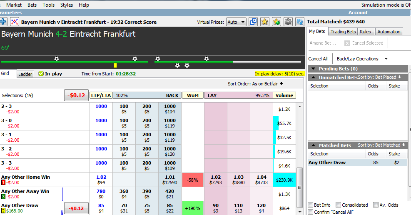The height and width of the screenshot is (215, 411).
Task: Back Any Other Away Win at 420 ($21)
Action: (170, 194)
